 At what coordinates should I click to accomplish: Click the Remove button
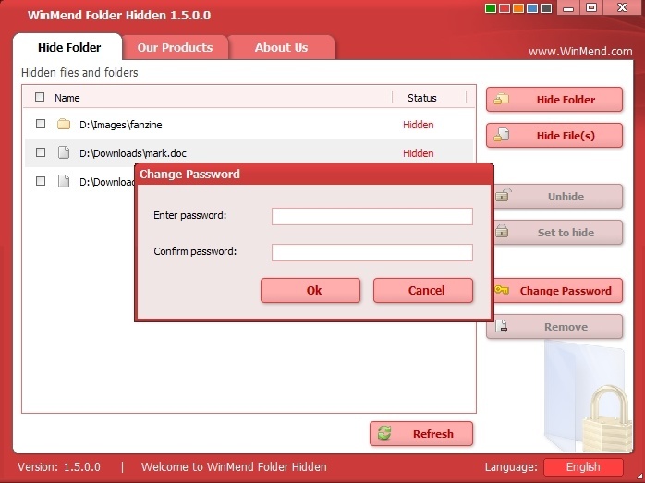(x=554, y=327)
